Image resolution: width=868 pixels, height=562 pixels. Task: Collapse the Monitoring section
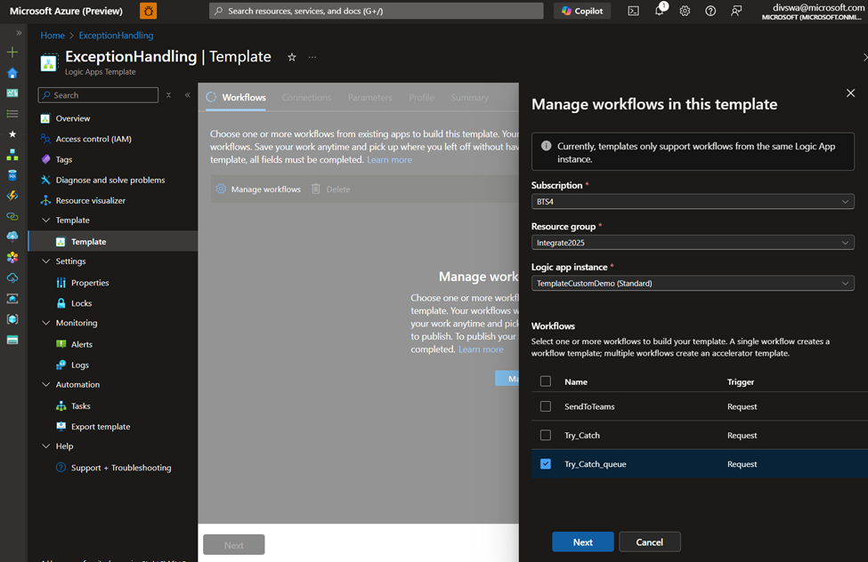(x=46, y=323)
